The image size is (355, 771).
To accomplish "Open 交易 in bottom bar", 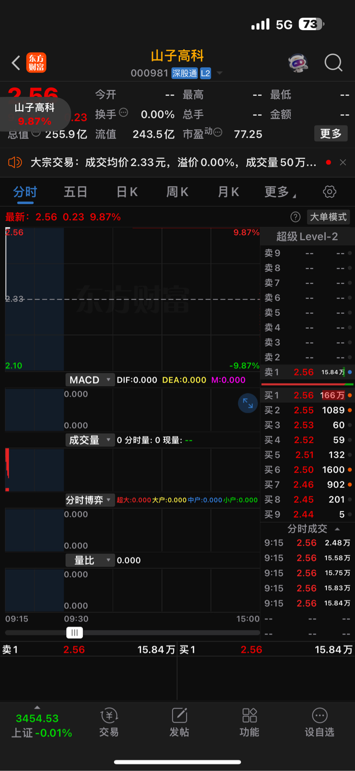I will [109, 722].
